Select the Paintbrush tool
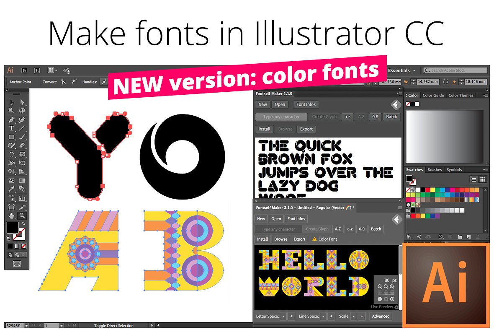The width and height of the screenshot is (494, 332). (22, 137)
